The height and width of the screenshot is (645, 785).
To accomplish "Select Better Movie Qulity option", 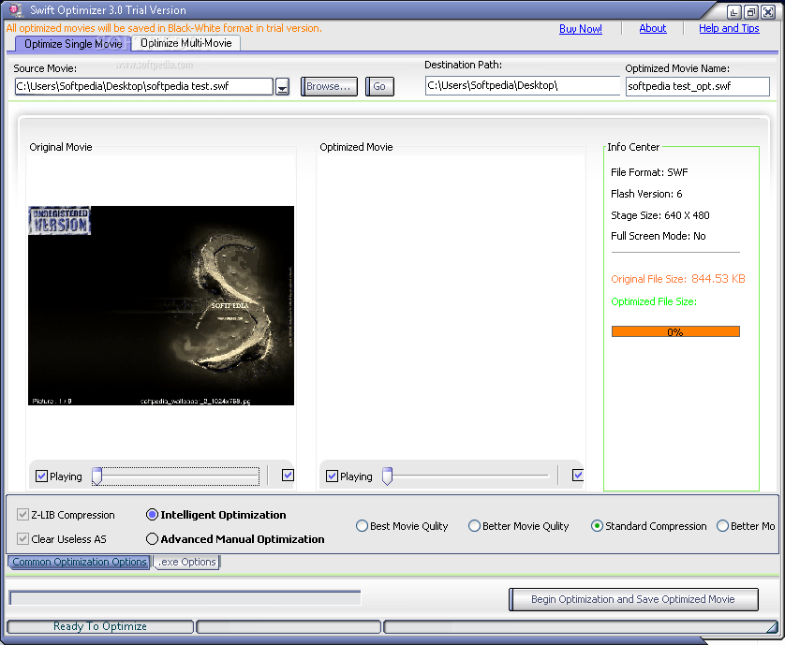I will (x=474, y=526).
